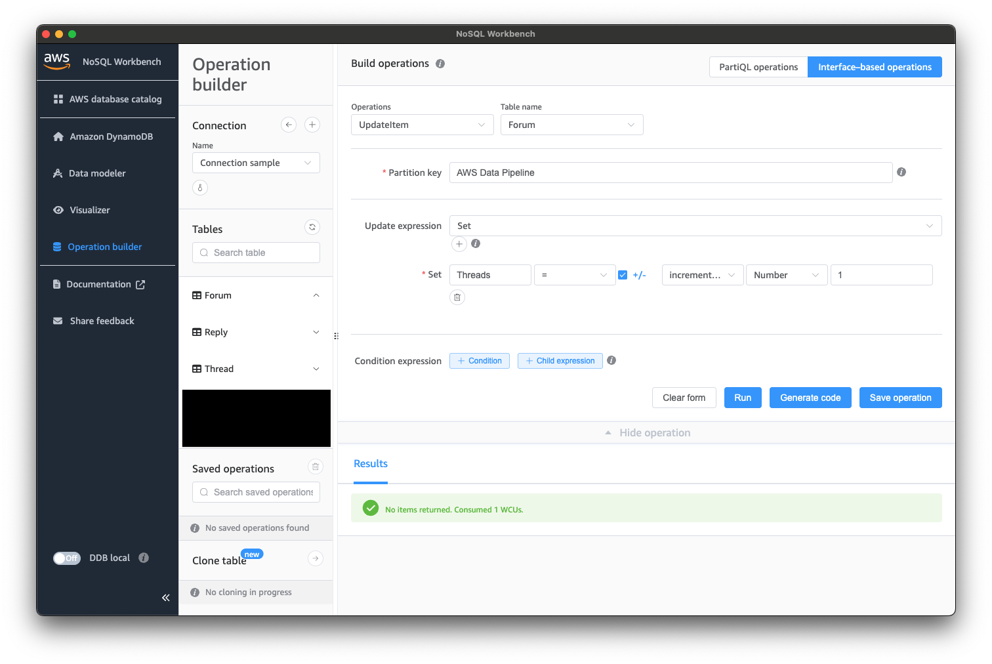This screenshot has height=664, width=992.
Task: Show DDB local info icon
Action: 144,558
